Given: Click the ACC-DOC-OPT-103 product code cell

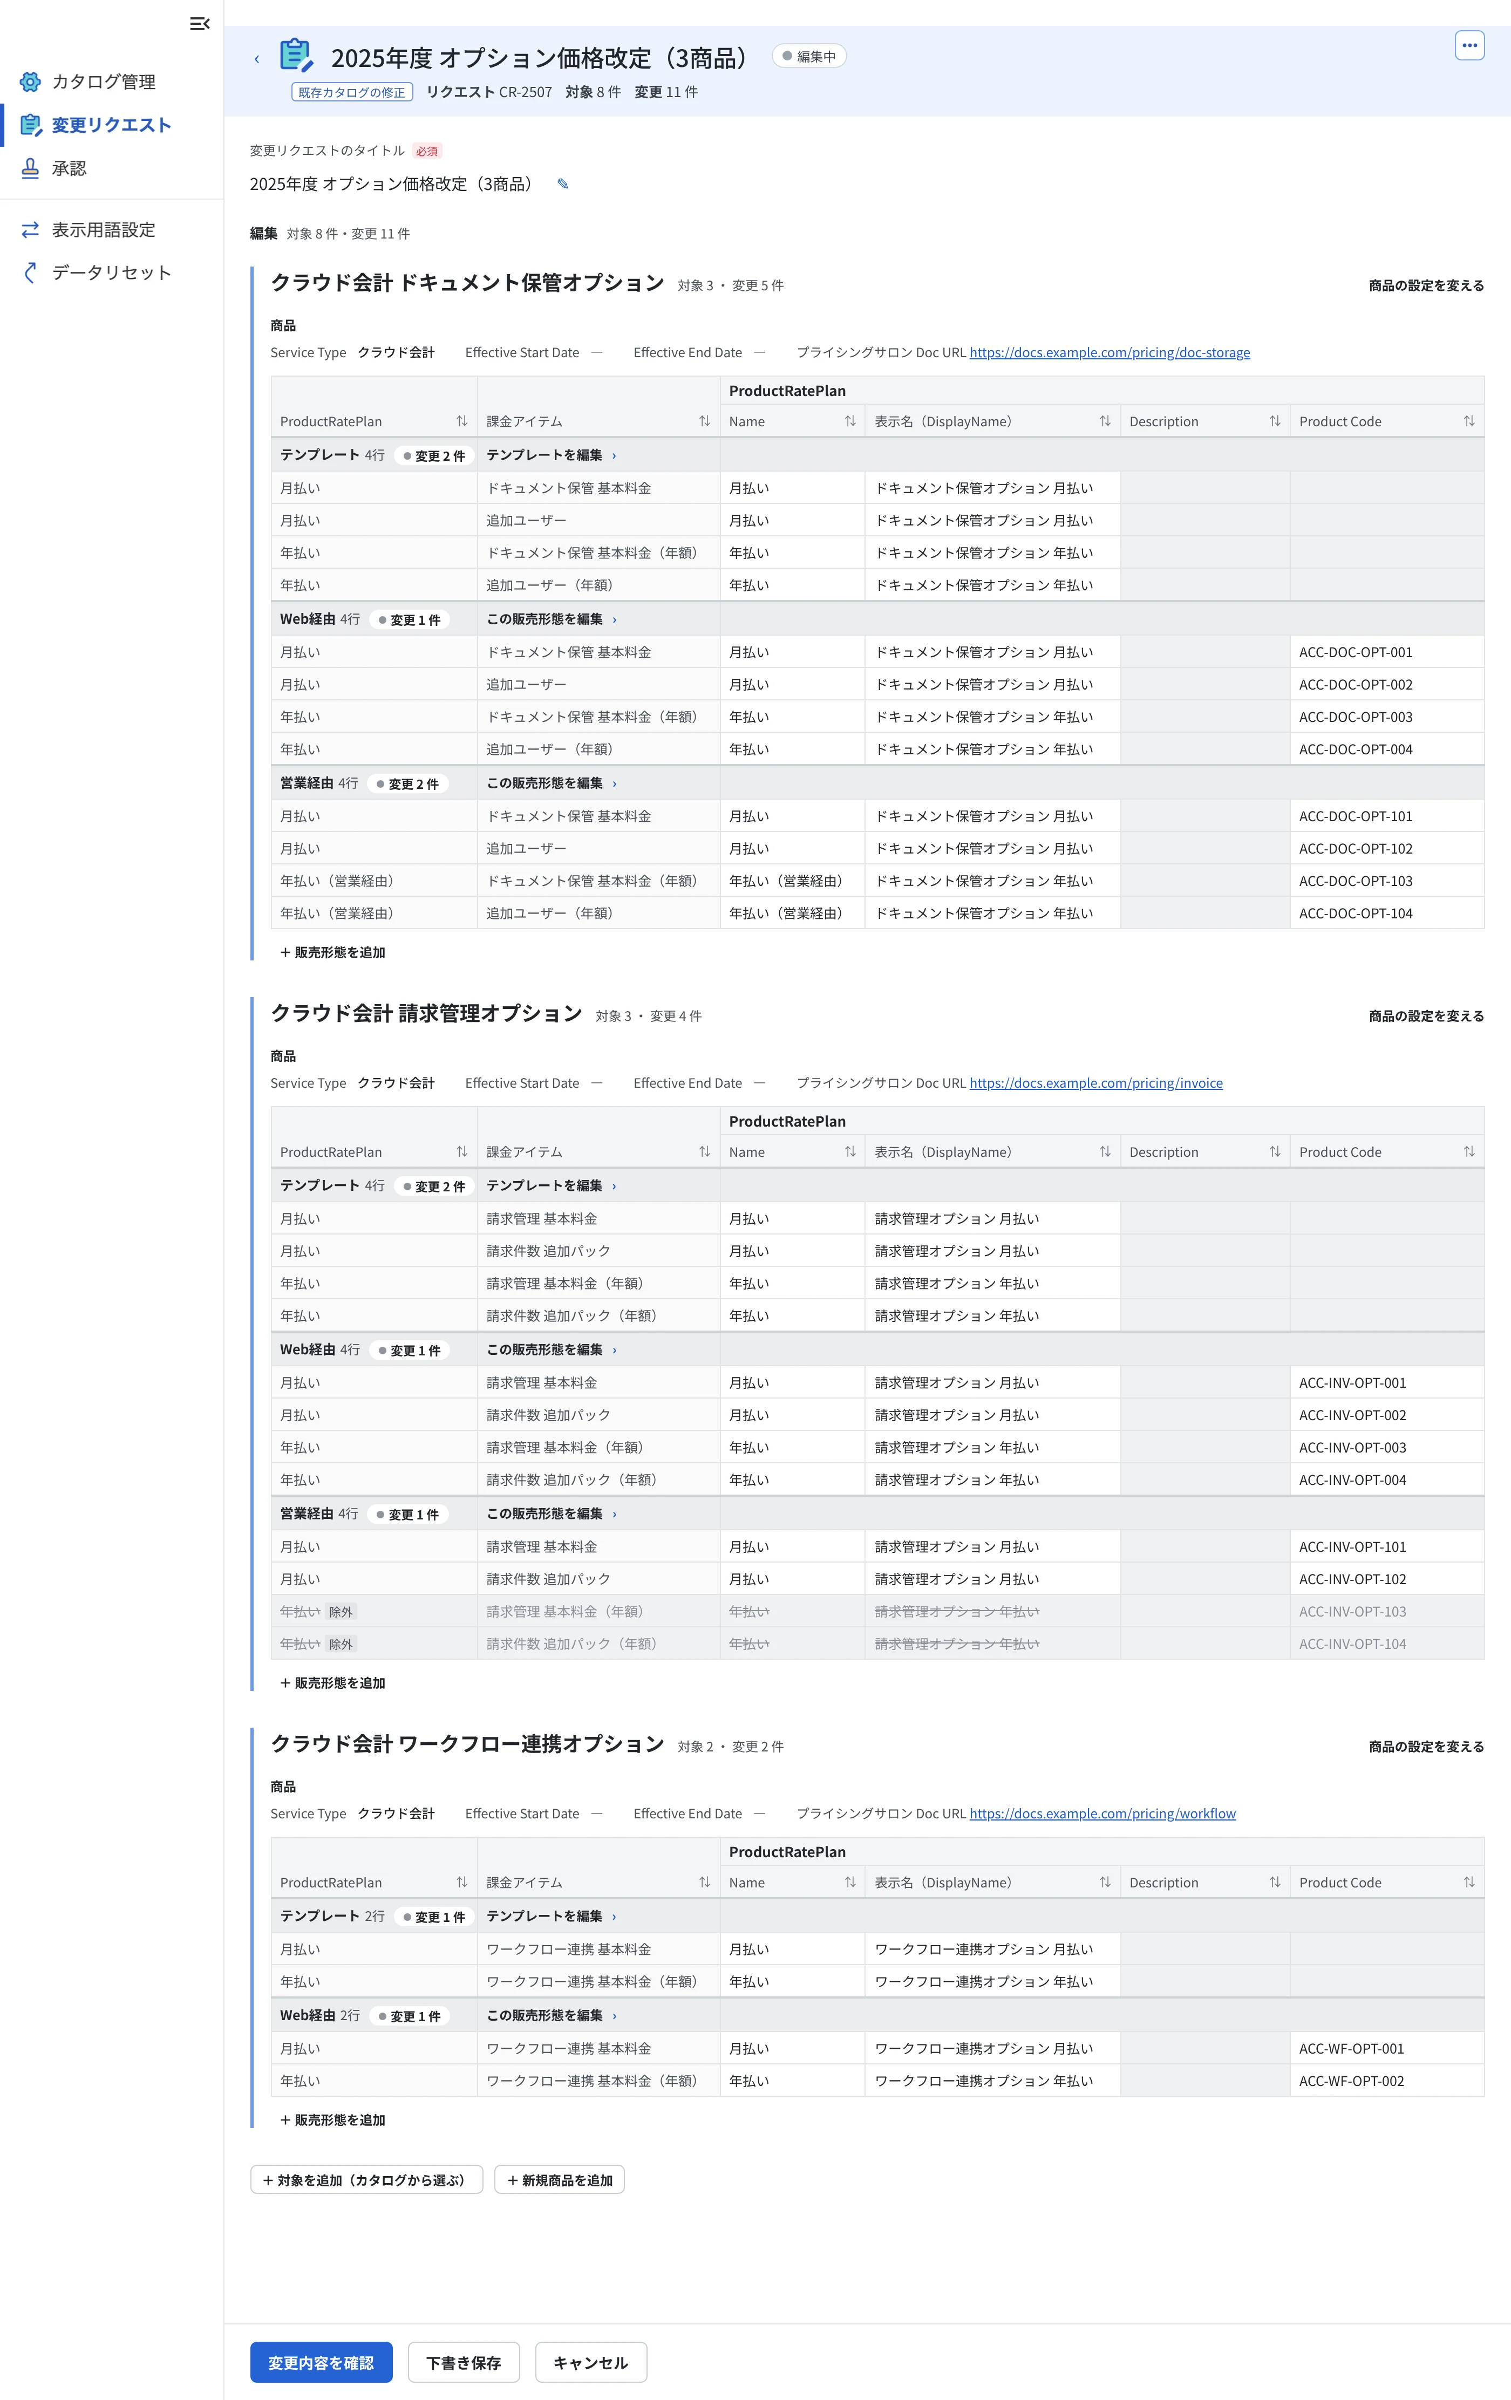Looking at the screenshot, I should pos(1386,880).
